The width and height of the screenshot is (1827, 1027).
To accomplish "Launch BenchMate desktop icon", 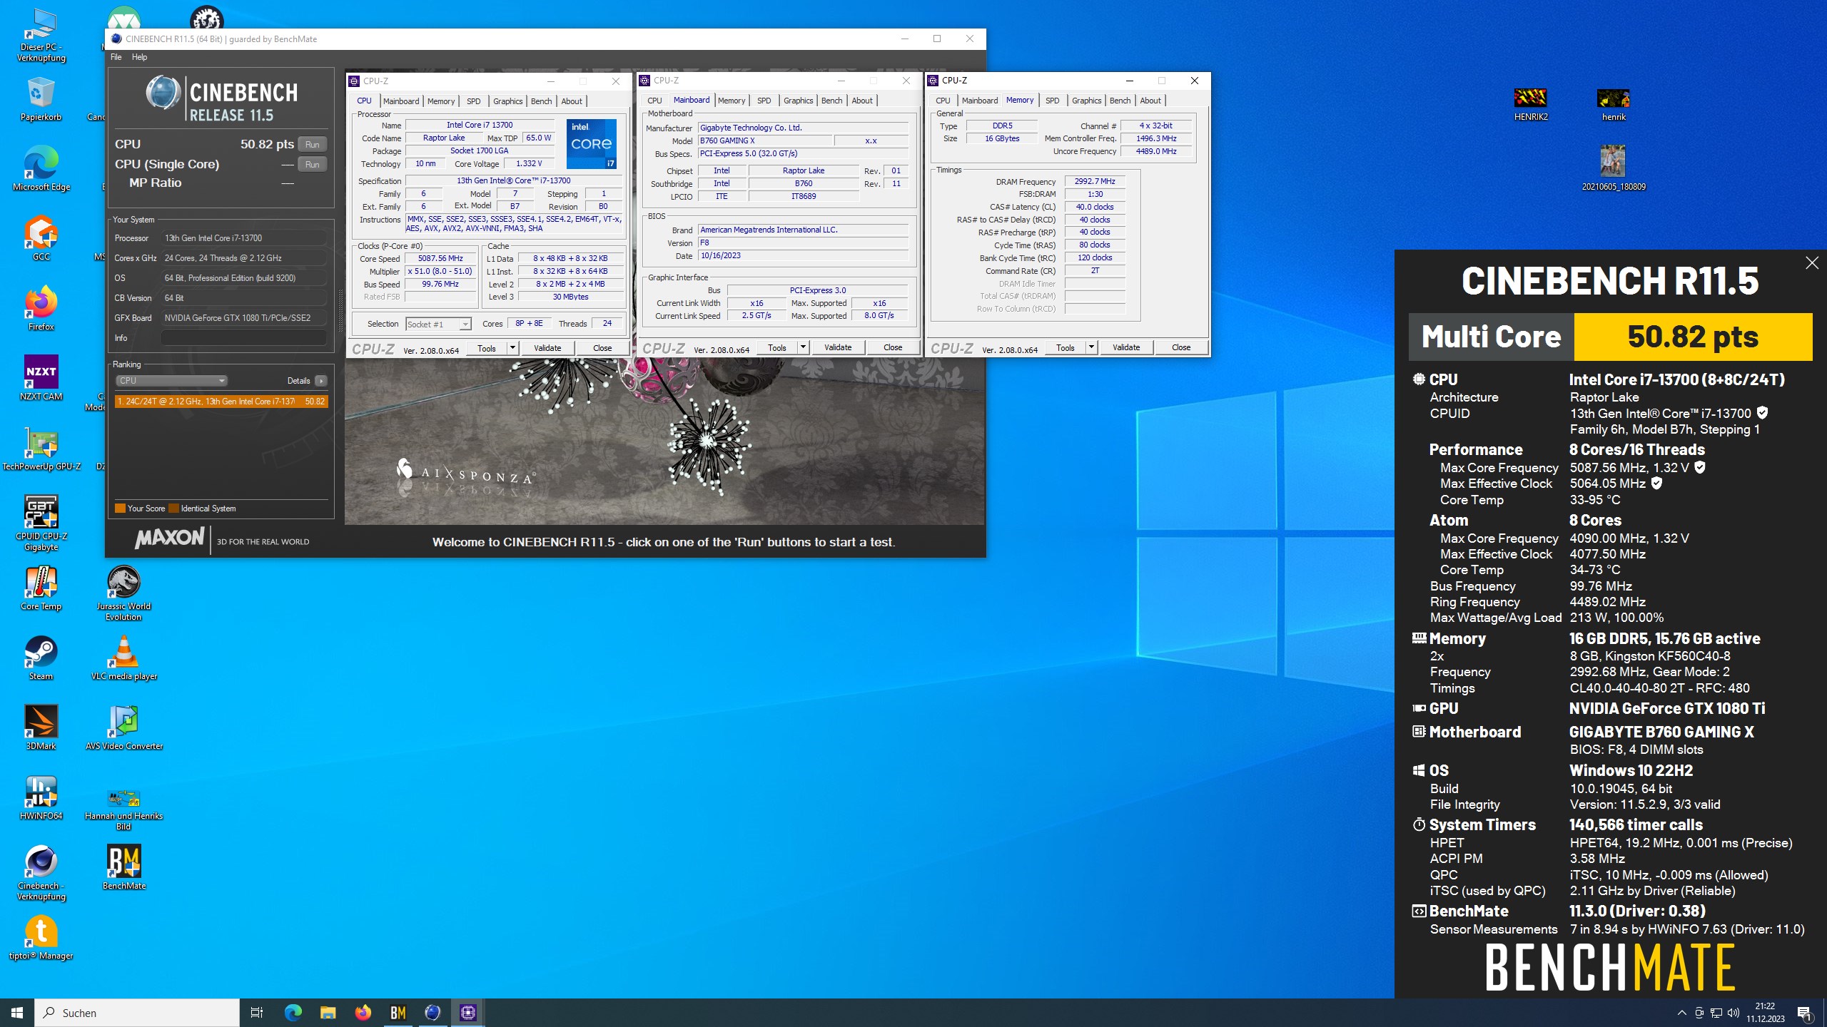I will pyautogui.click(x=123, y=868).
